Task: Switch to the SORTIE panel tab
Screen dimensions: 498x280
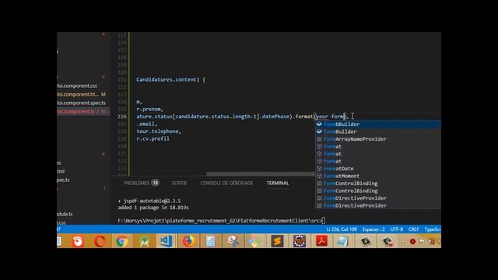Action: (179, 183)
